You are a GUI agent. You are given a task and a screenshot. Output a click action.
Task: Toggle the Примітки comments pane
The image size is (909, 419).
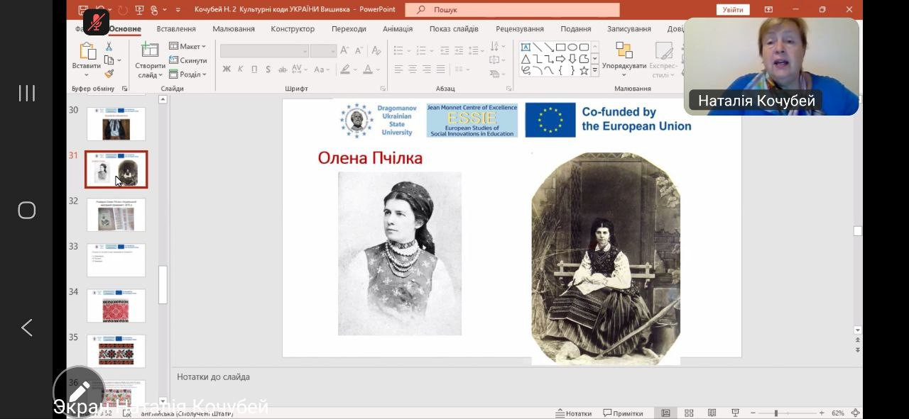623,413
